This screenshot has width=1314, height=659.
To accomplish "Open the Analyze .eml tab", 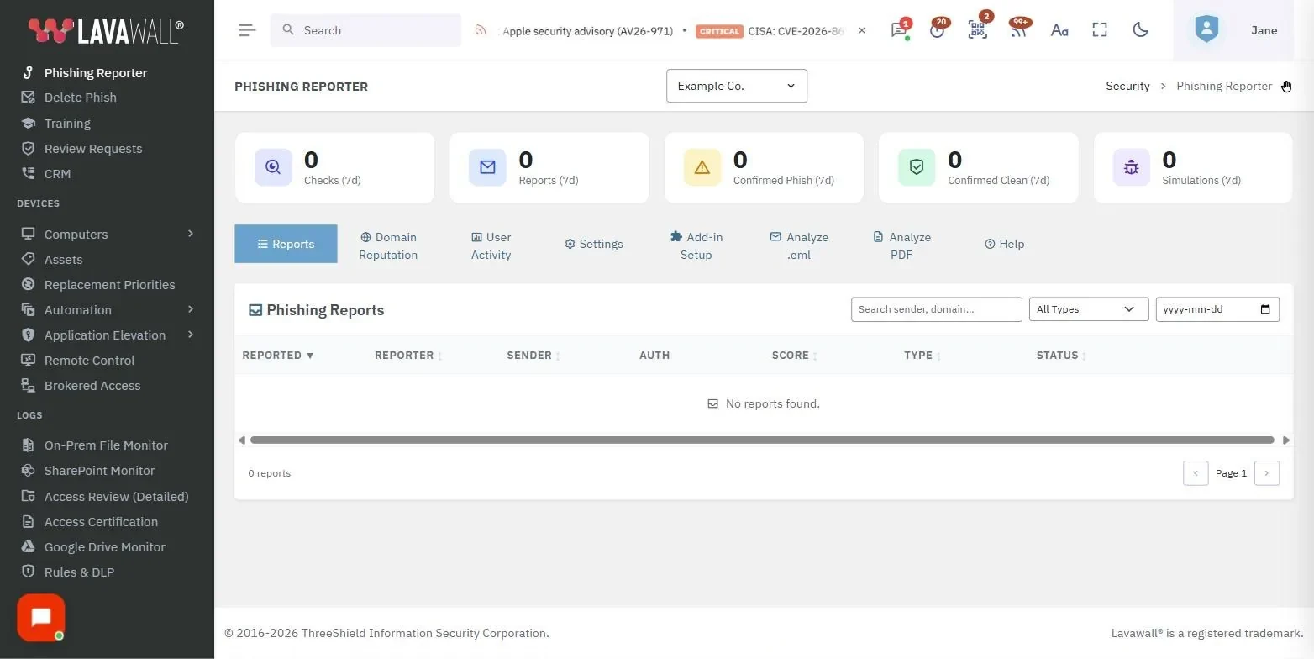I will pos(799,245).
